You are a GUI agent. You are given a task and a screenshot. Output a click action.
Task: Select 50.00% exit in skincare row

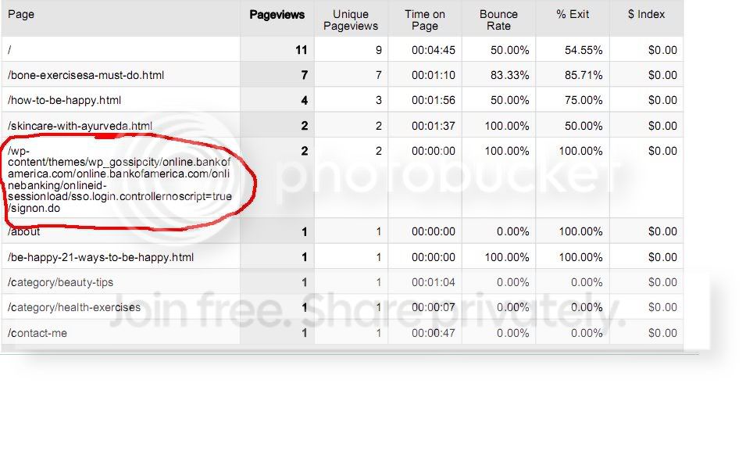tap(584, 126)
